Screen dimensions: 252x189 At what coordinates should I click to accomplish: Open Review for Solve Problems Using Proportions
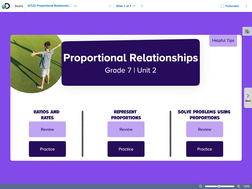[x=205, y=129]
